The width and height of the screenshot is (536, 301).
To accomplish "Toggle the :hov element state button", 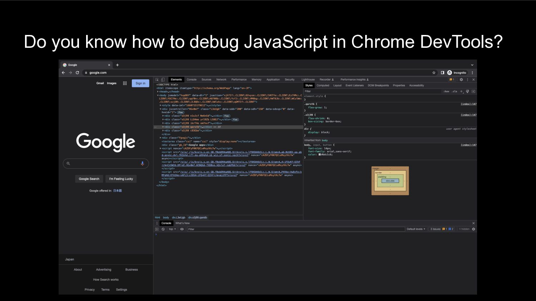I will click(x=446, y=91).
